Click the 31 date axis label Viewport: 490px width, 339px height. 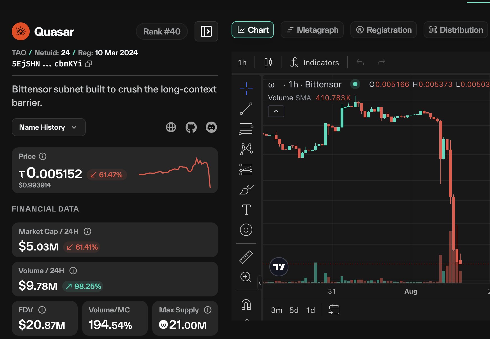[332, 291]
